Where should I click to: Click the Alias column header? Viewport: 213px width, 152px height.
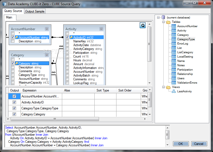78,90
